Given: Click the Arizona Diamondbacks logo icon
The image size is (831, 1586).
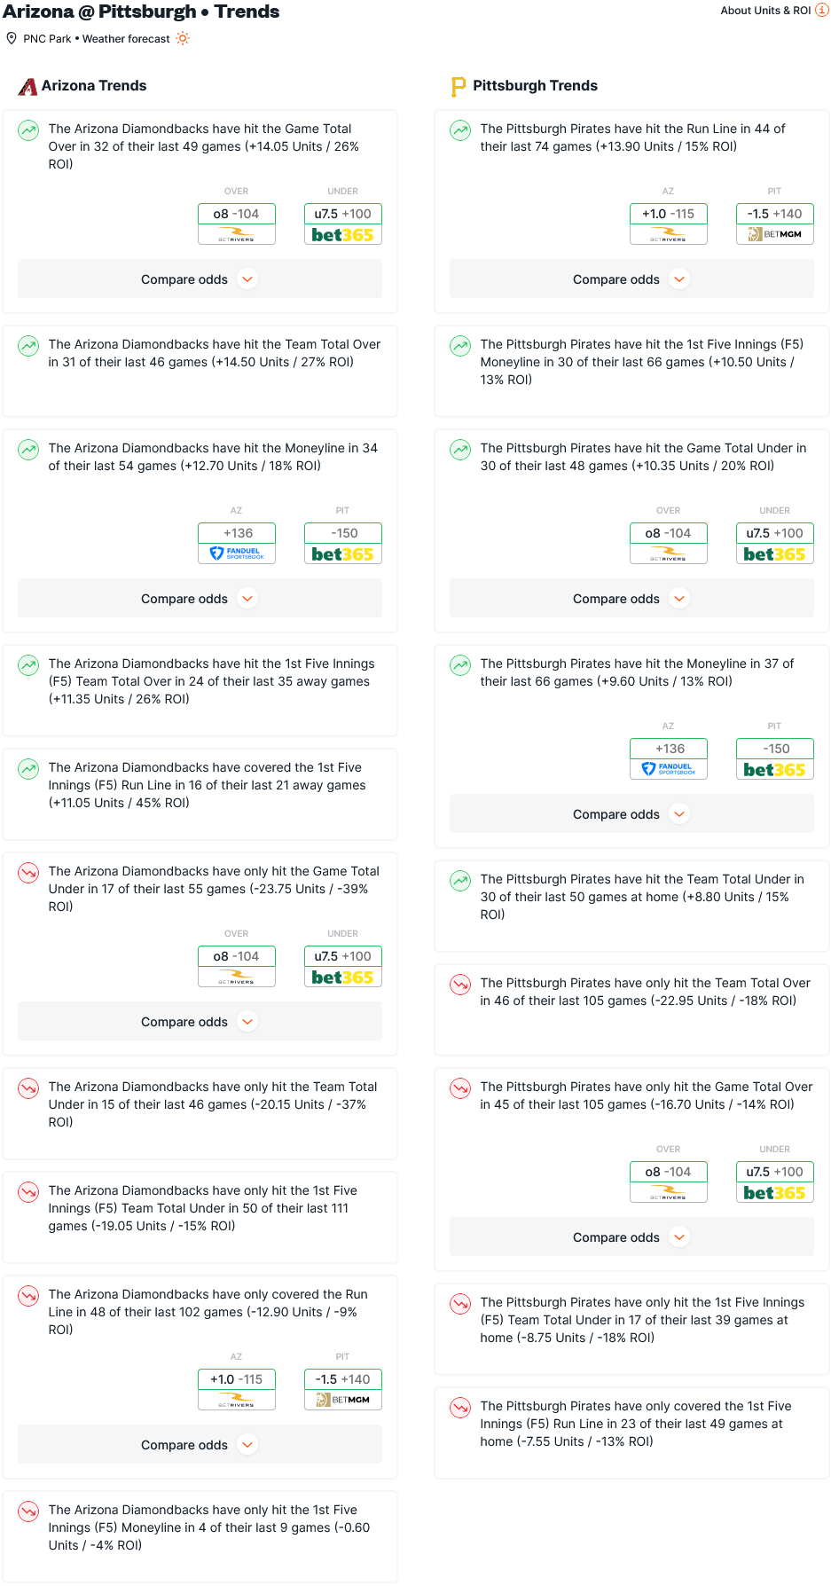Looking at the screenshot, I should 27,86.
